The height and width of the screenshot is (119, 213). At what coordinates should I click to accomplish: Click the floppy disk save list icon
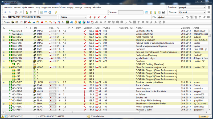click(x=163, y=12)
